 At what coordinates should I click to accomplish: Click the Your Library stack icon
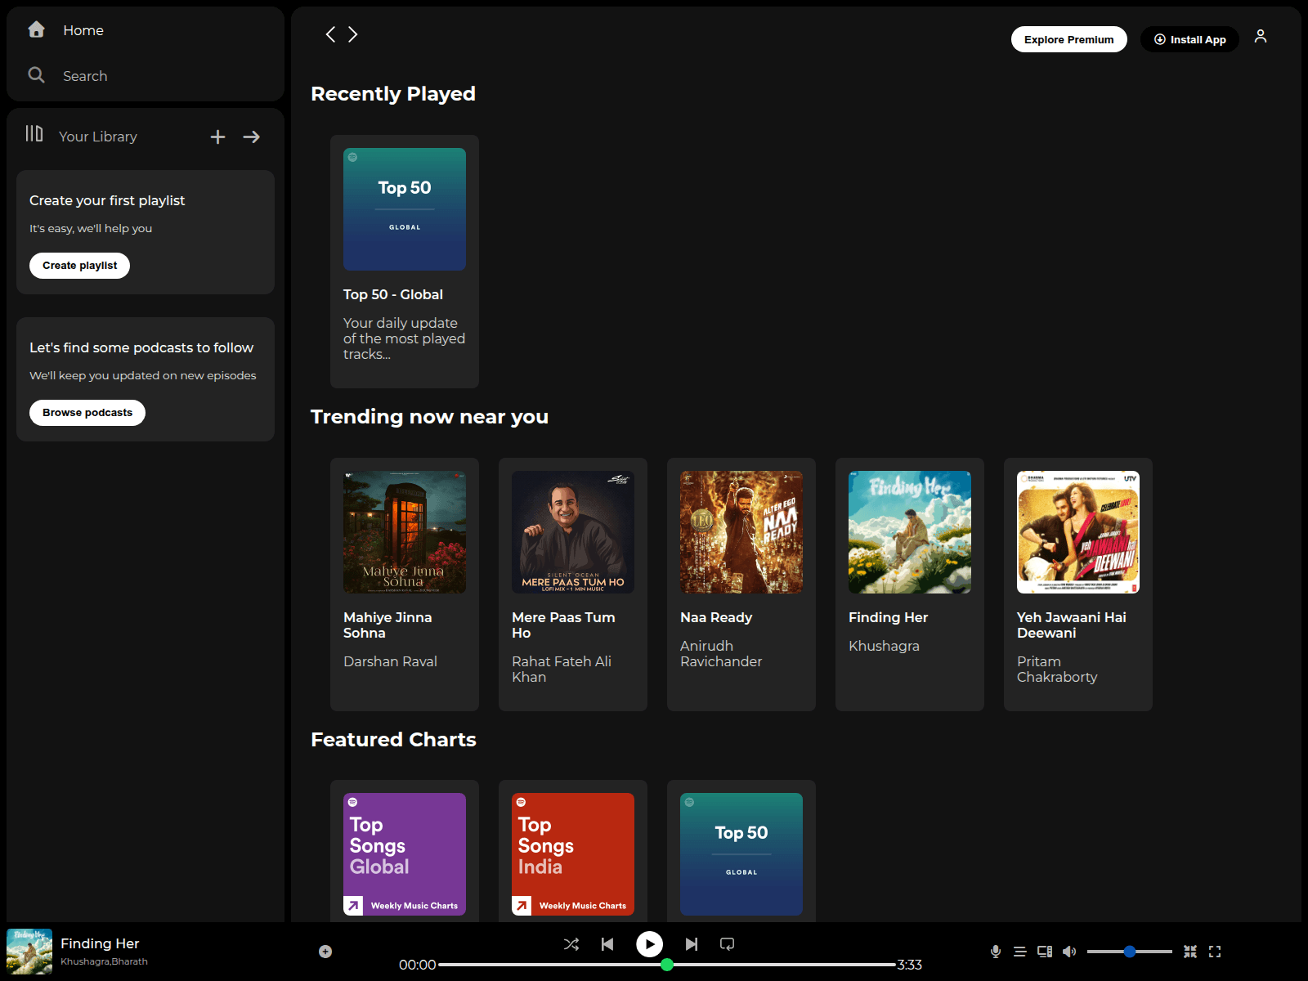click(x=34, y=133)
